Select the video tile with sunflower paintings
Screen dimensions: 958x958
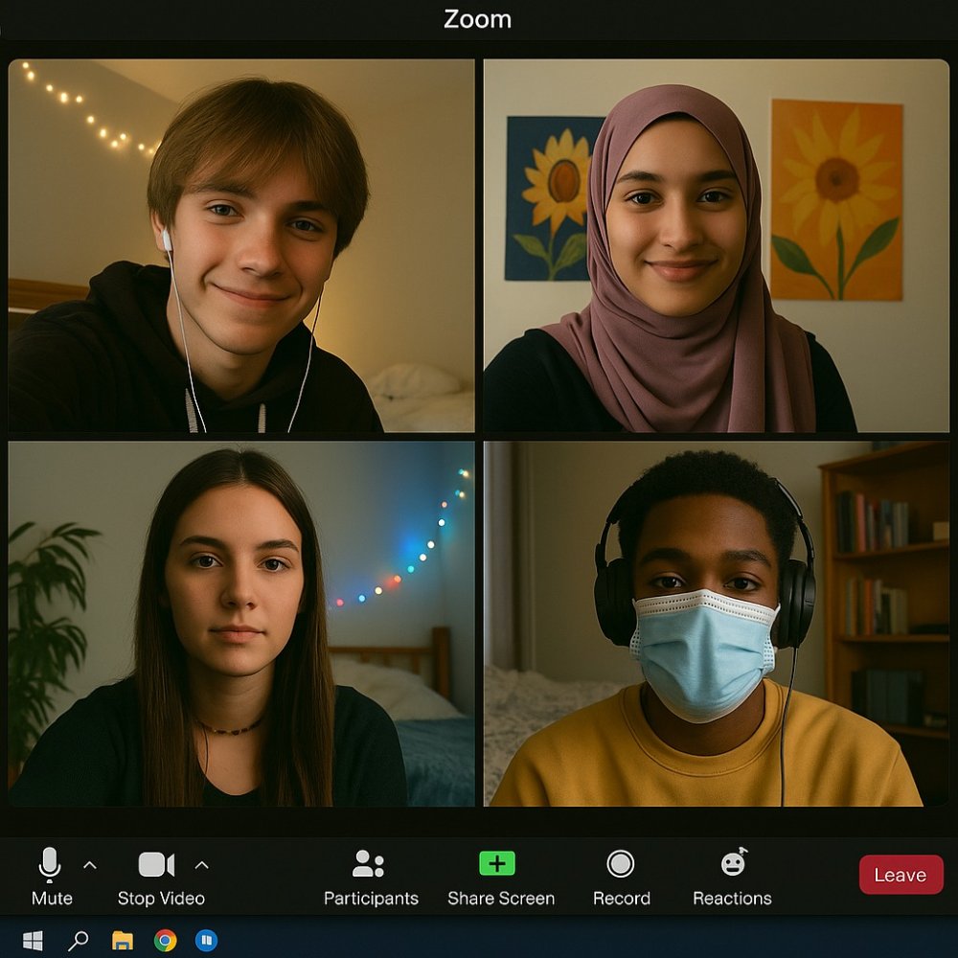coord(716,246)
